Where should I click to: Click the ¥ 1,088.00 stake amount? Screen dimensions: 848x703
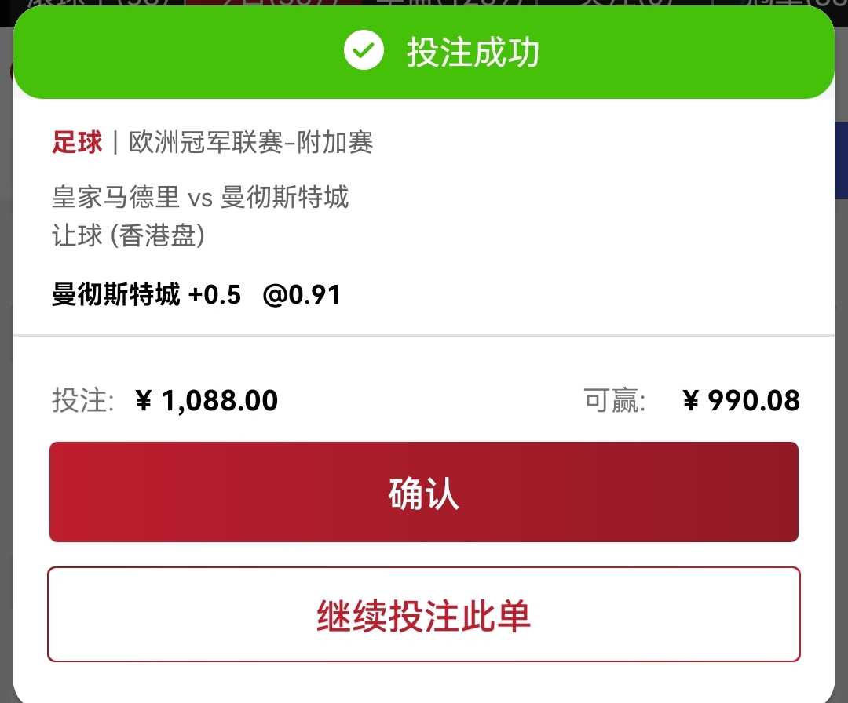click(207, 401)
